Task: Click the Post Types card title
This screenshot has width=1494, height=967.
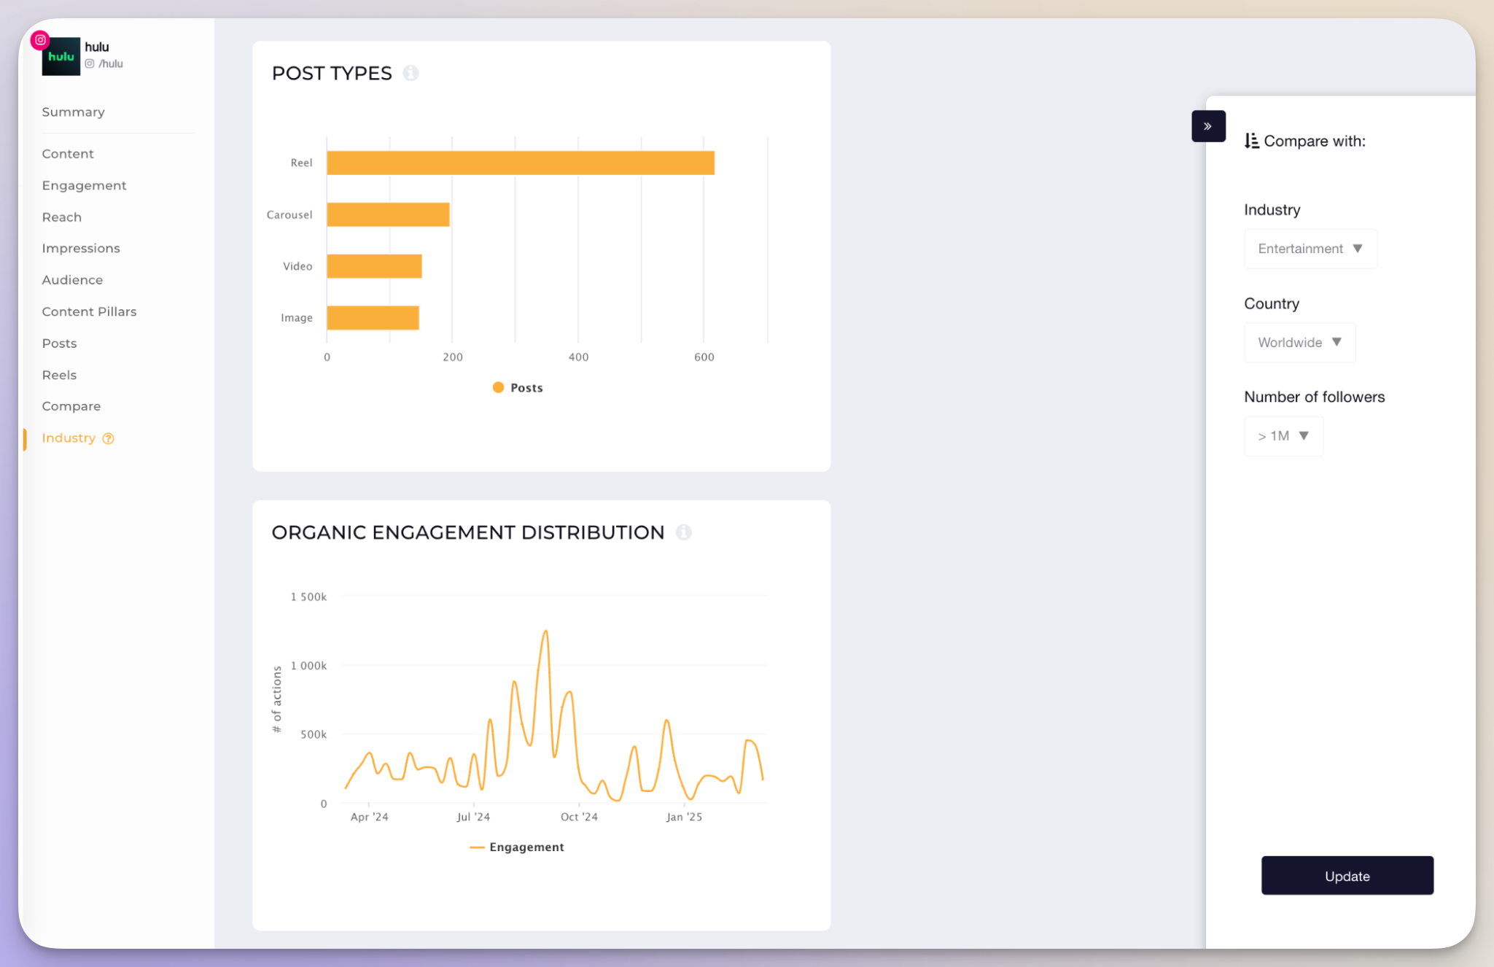Action: [332, 73]
